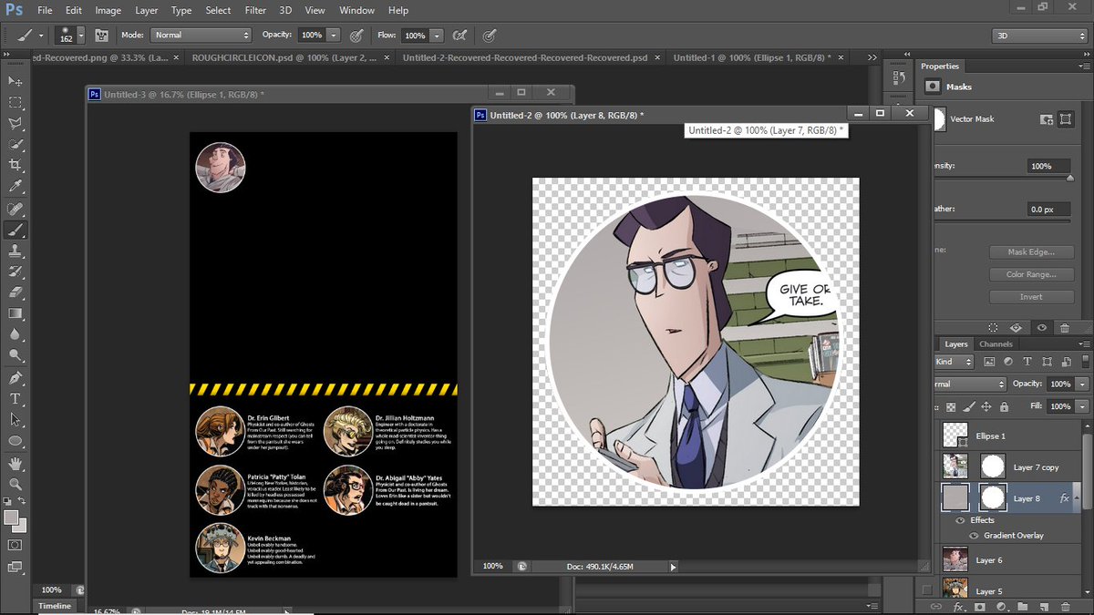Add layer style using the fx icon
Screen dimensions: 1094x615
click(959, 607)
